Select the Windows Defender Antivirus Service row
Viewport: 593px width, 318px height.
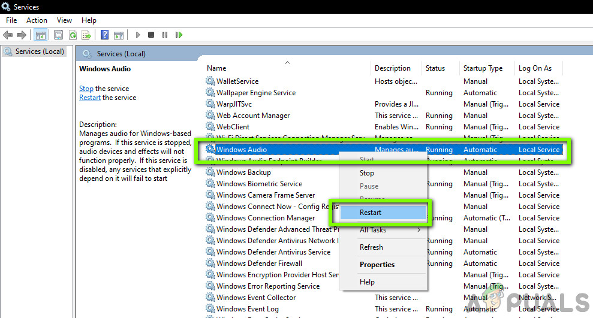tap(384, 252)
